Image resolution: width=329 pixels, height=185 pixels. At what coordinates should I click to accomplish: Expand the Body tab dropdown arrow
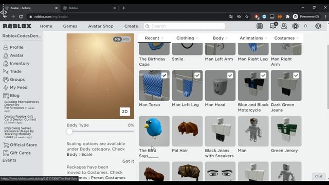click(x=227, y=38)
